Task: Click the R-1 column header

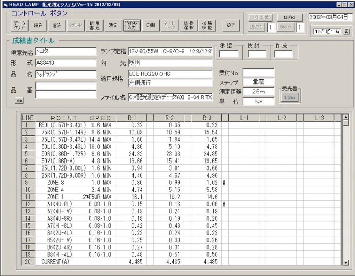Action: [131, 118]
